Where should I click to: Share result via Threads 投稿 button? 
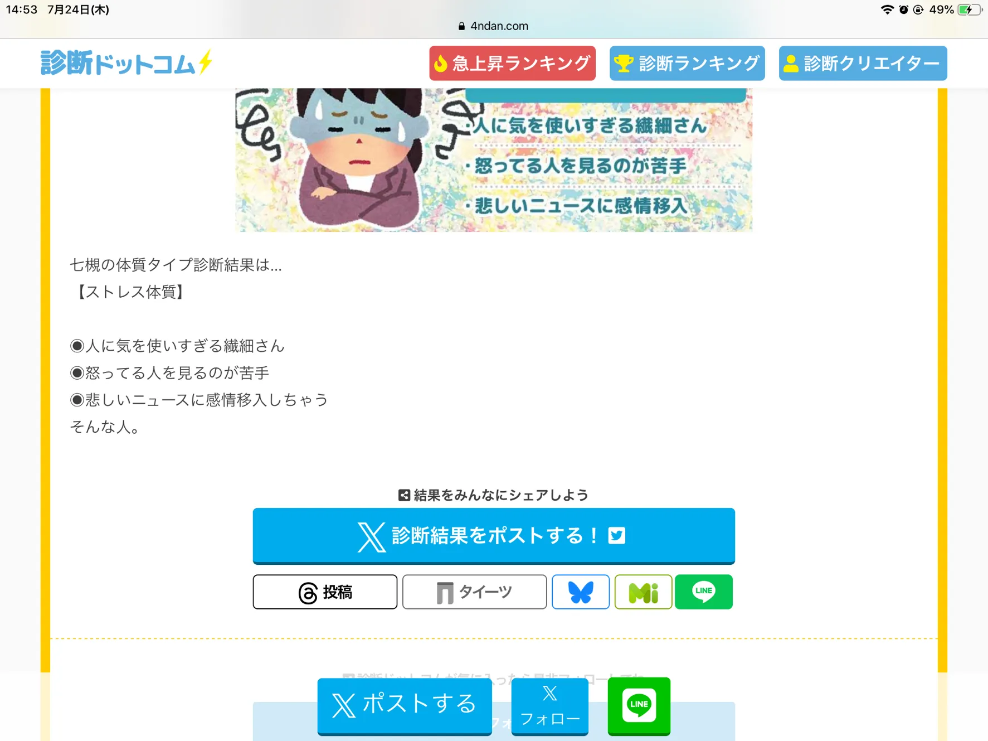click(x=325, y=592)
